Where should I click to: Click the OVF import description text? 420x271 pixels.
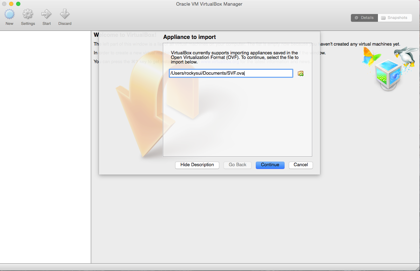tap(235, 57)
